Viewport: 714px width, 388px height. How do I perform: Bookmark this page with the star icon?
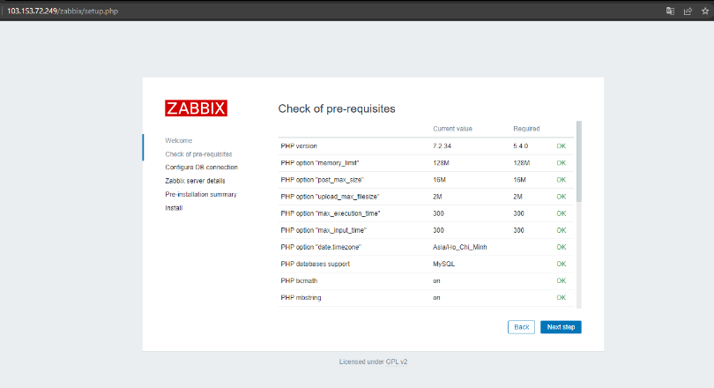(x=705, y=11)
